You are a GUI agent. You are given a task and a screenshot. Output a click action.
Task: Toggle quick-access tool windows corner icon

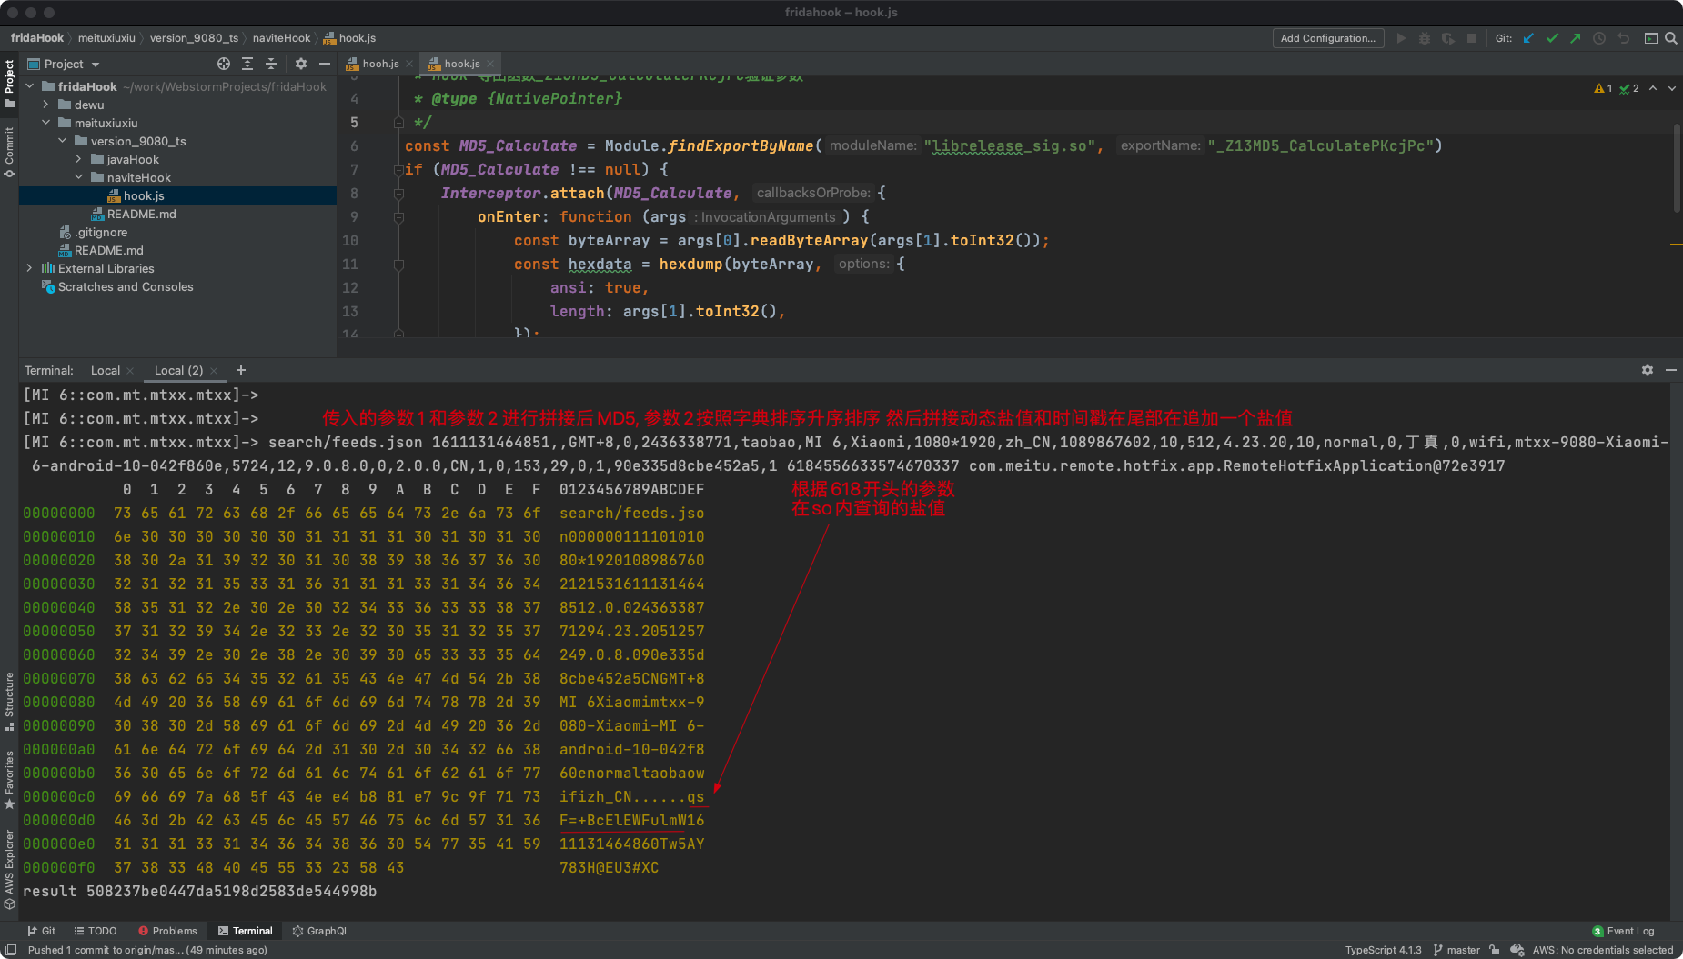pos(11,950)
